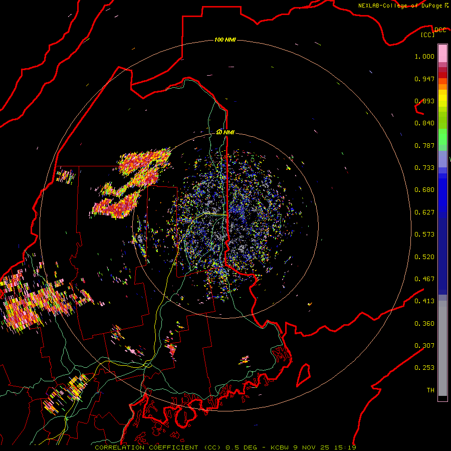Click the Correlation Coefficient caption at the bottom

click(225, 447)
